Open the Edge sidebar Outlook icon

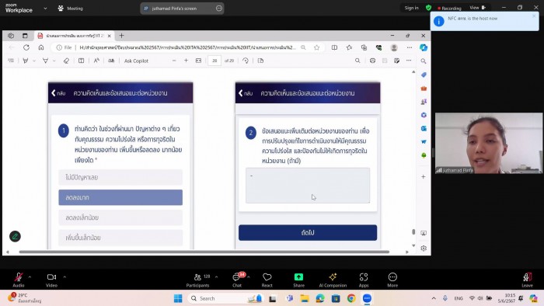pyautogui.click(x=424, y=128)
